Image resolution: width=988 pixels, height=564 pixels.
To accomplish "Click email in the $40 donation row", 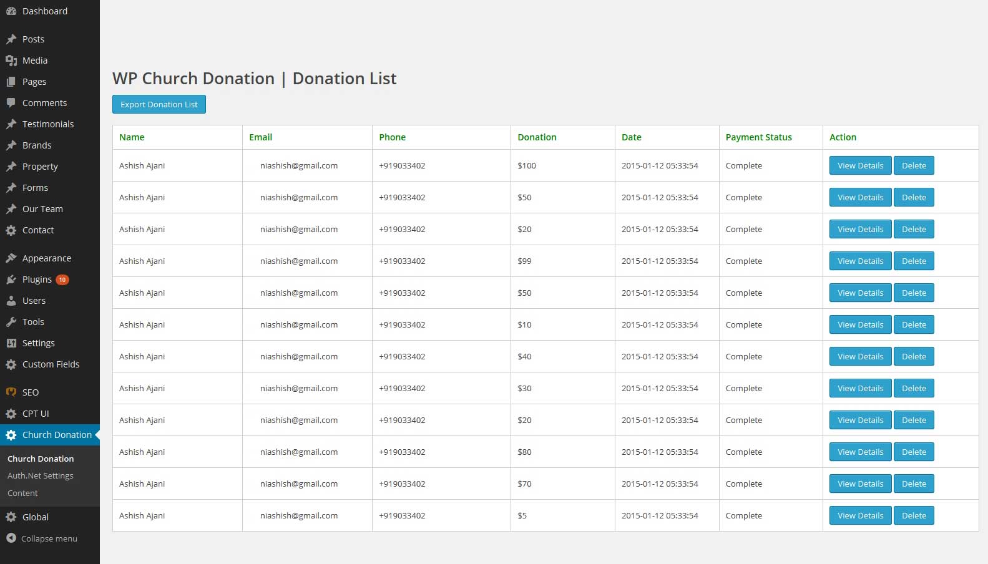I will pyautogui.click(x=299, y=356).
